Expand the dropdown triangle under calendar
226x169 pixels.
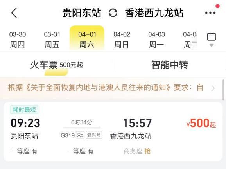click(x=212, y=45)
